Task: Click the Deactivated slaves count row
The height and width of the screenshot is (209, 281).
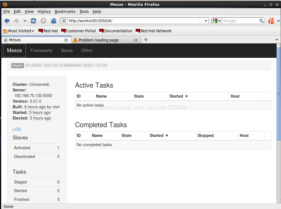Action: coord(37,157)
